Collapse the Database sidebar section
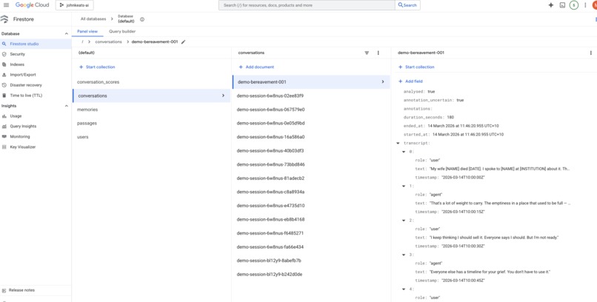 tap(66, 34)
